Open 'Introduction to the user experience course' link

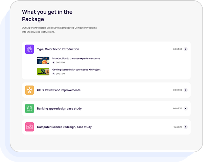[x=76, y=58]
